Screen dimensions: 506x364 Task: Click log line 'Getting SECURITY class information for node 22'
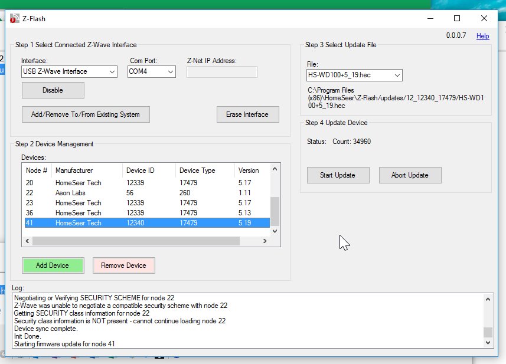pyautogui.click(x=81, y=313)
